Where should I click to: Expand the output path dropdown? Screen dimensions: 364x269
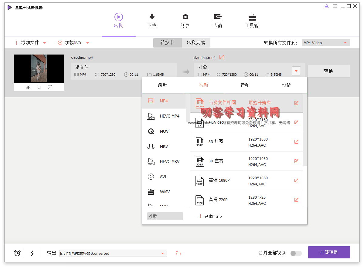[x=163, y=253]
